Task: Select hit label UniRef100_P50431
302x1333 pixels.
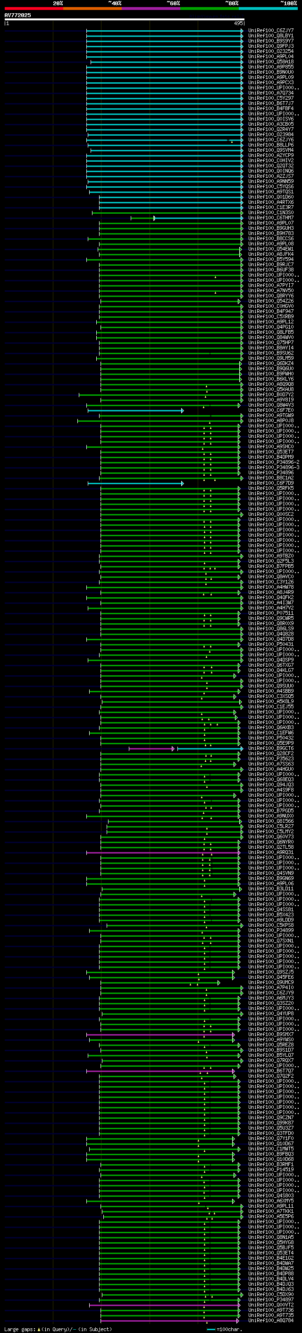Action: (271, 645)
